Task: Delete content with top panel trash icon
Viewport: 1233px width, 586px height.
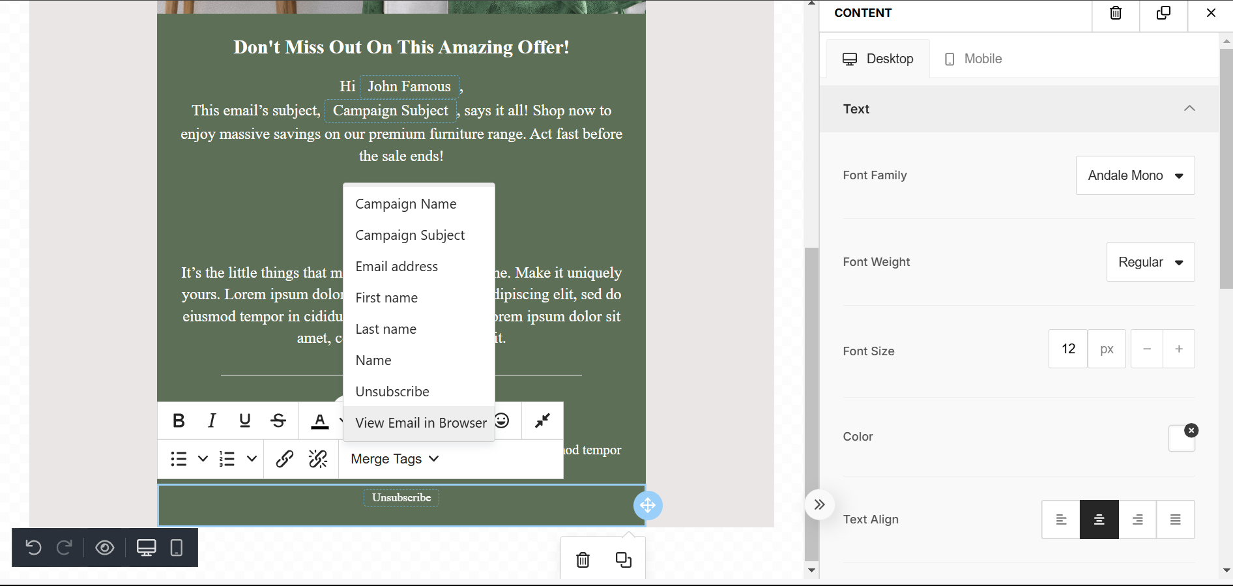Action: pyautogui.click(x=1116, y=14)
